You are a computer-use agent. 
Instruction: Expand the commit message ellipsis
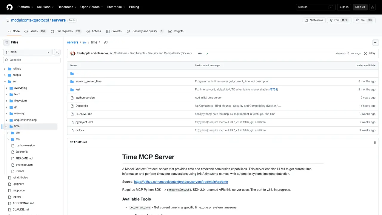(200, 53)
